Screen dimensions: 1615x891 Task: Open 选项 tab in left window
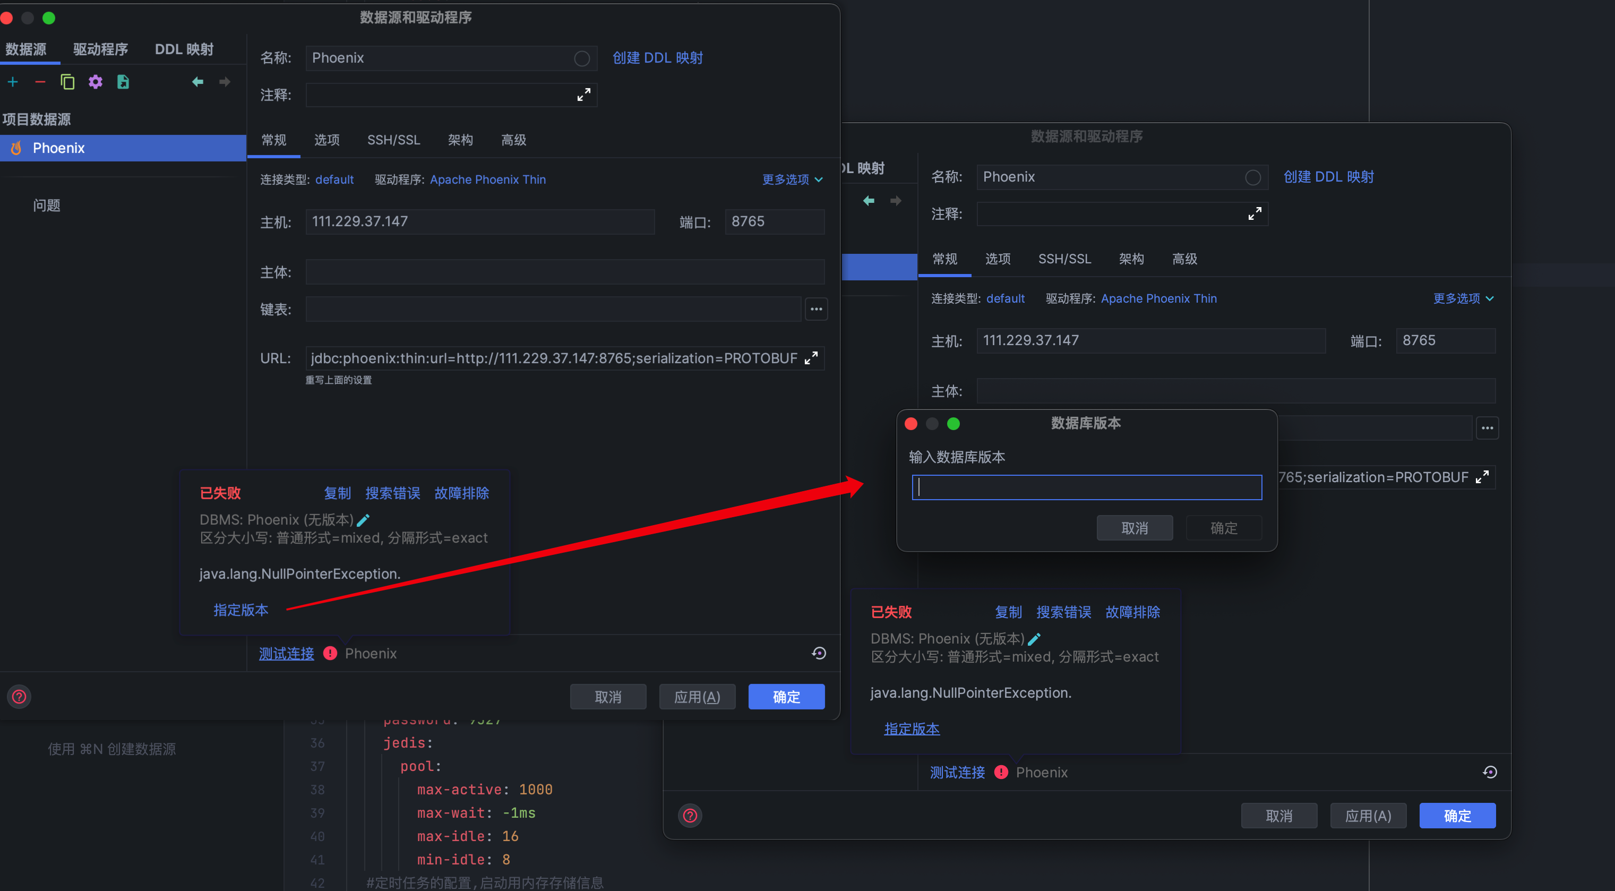pyautogui.click(x=327, y=140)
